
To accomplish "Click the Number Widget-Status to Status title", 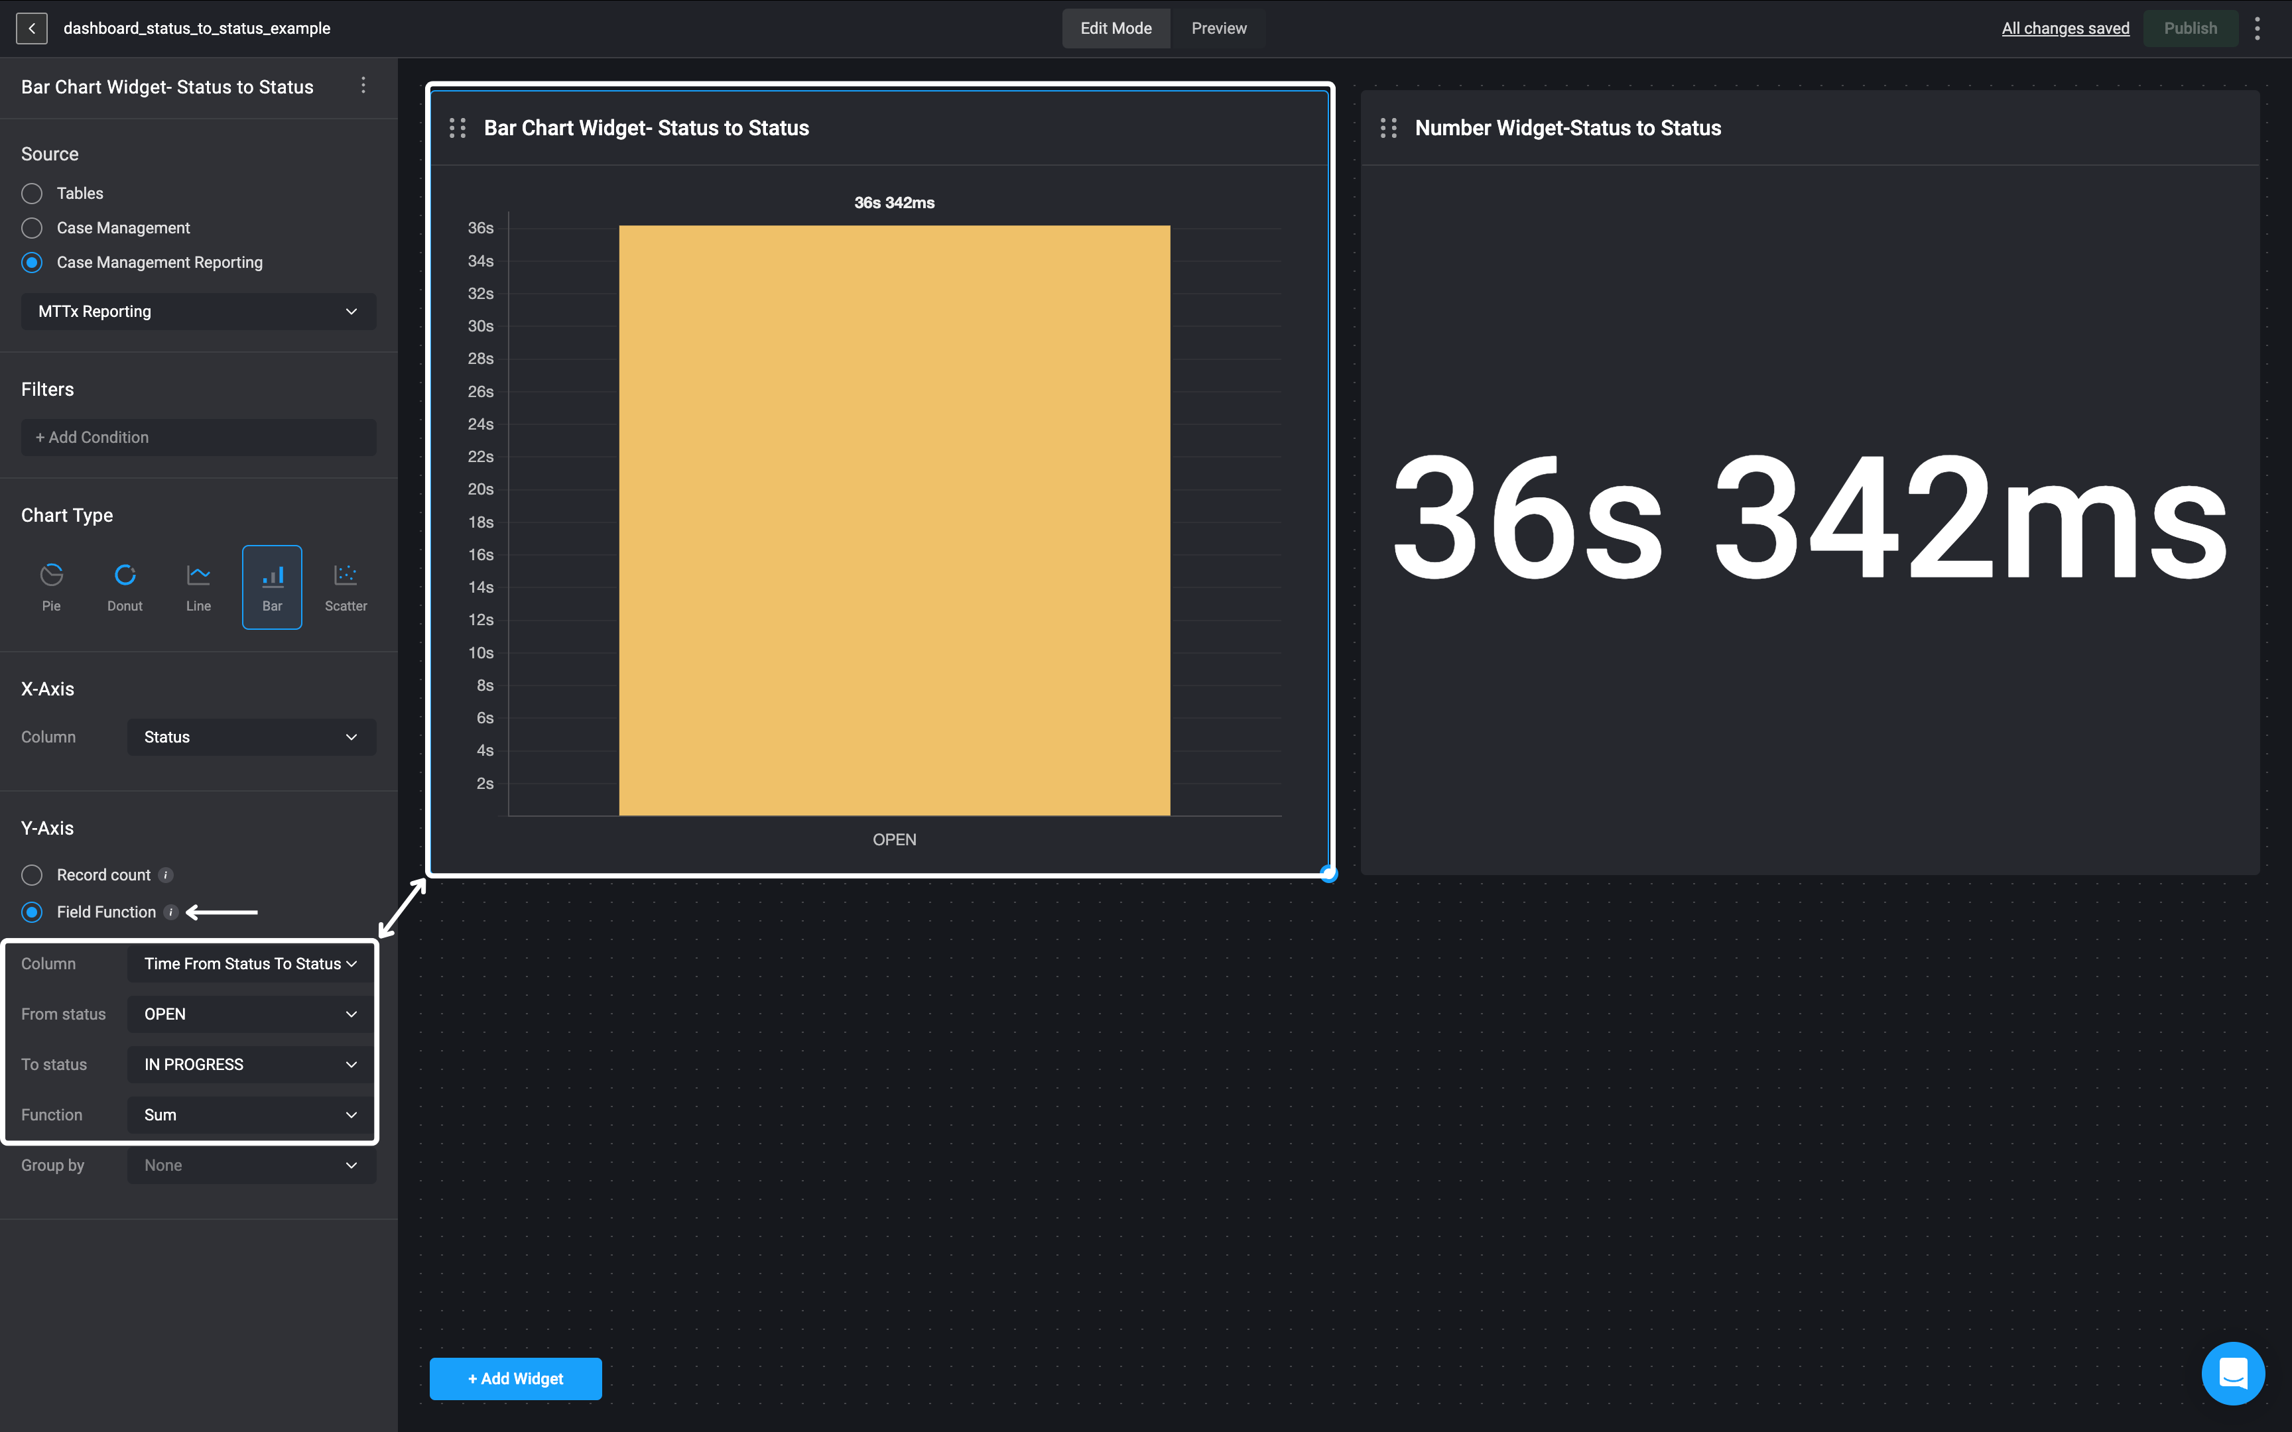I will (1568, 128).
